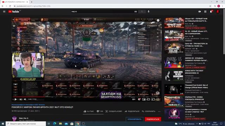Image resolution: width=225 pixels, height=126 pixels.
Task: Open Mail app from taskbar
Action: (x=66, y=124)
